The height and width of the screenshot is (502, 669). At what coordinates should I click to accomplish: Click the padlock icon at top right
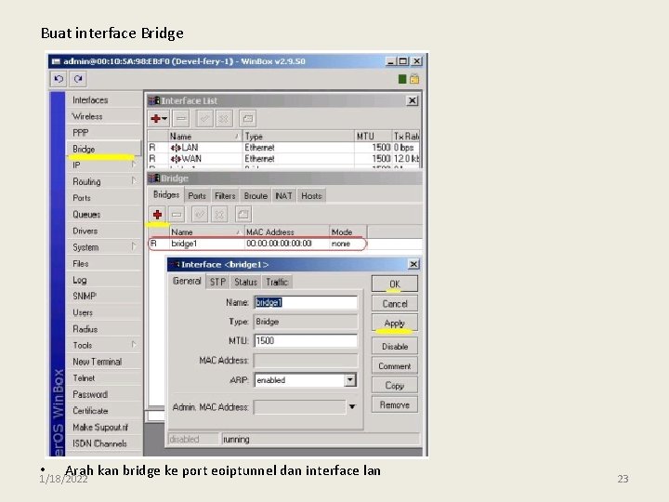tap(414, 79)
